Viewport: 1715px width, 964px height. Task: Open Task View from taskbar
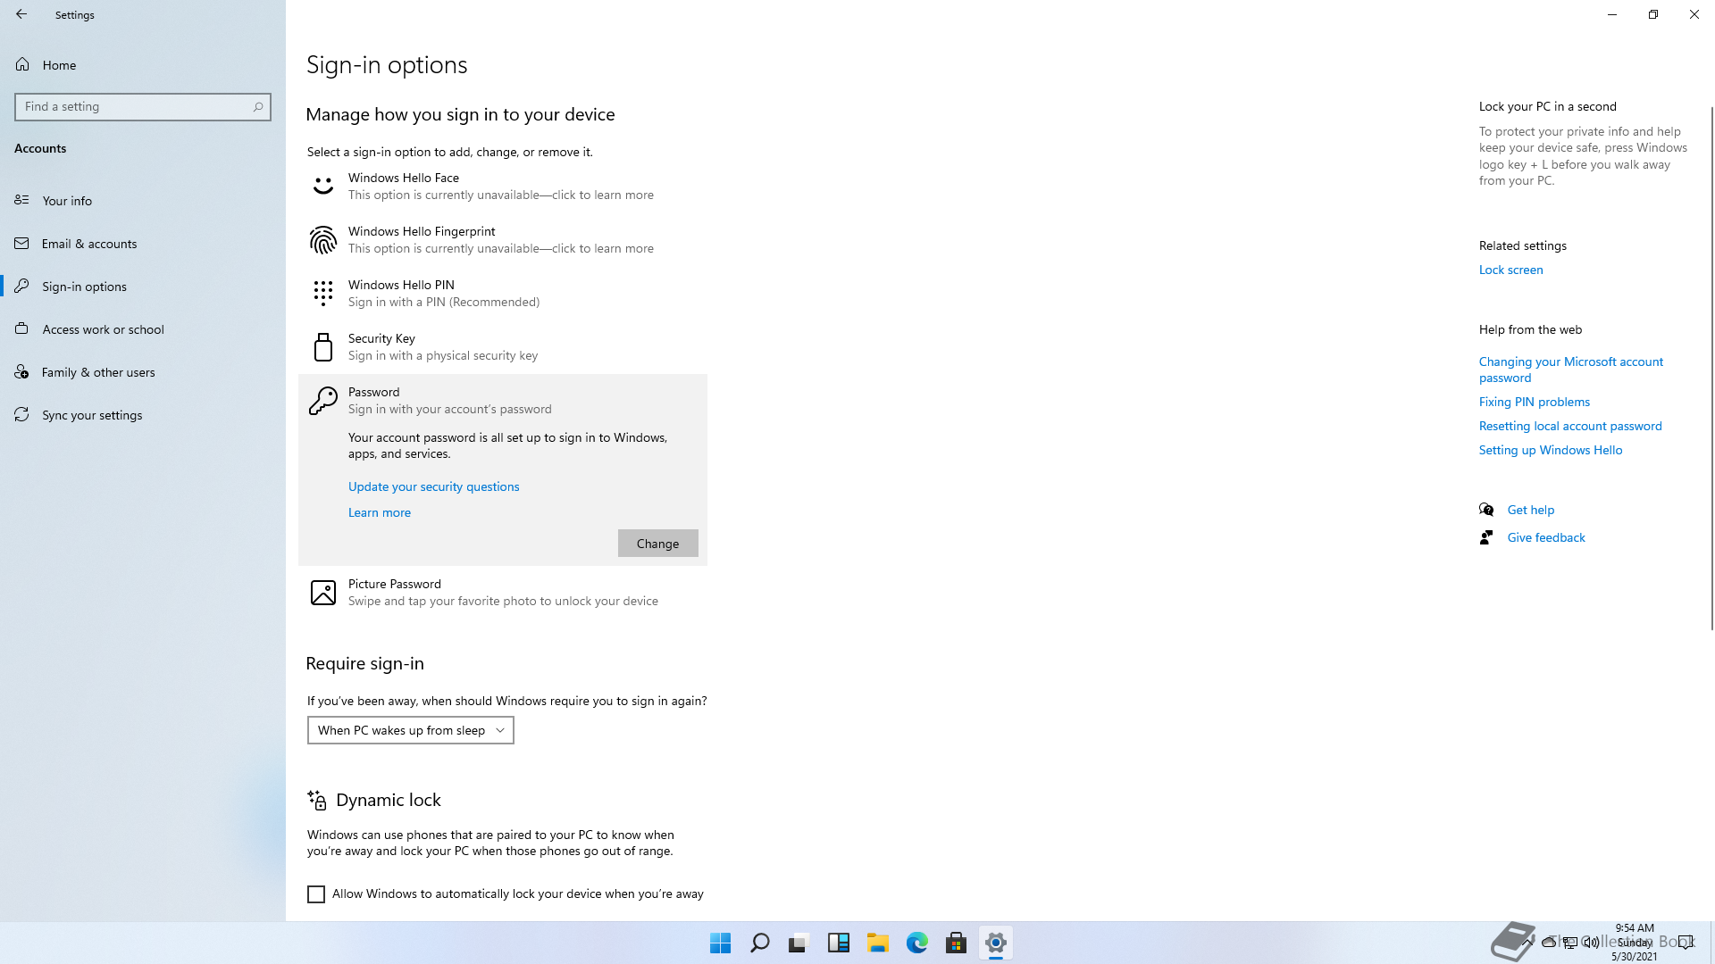click(799, 943)
